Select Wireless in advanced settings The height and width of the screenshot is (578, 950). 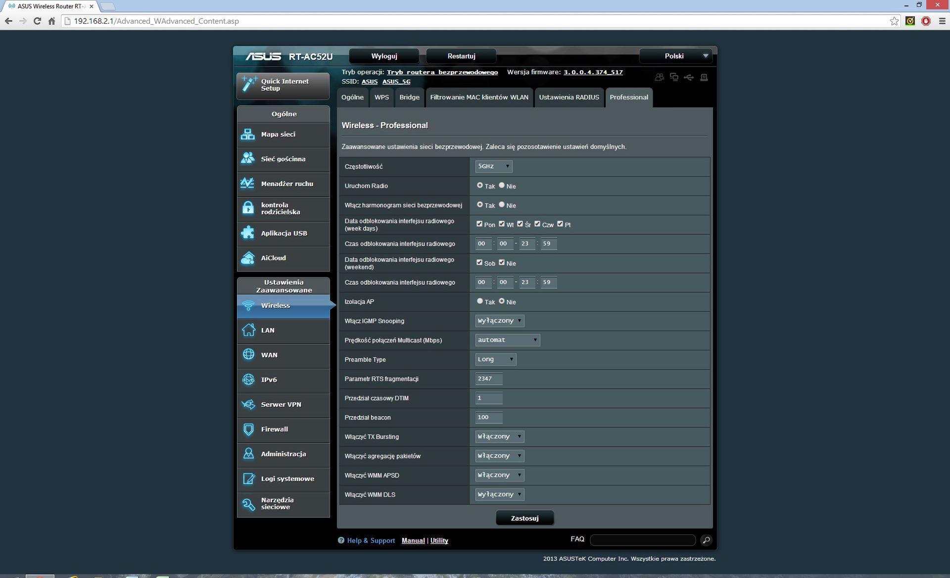pos(283,306)
